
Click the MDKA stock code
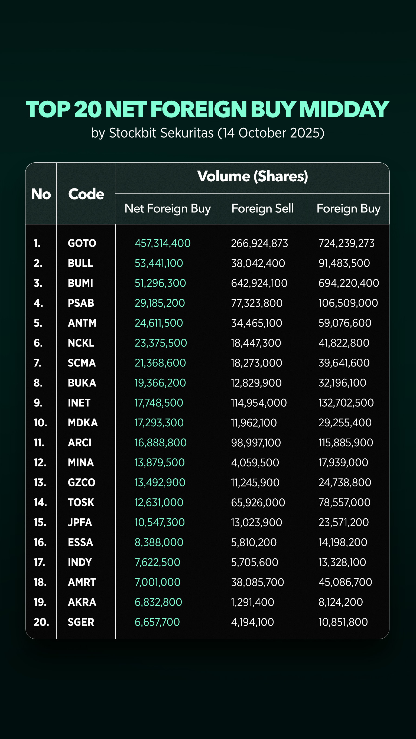pos(83,423)
